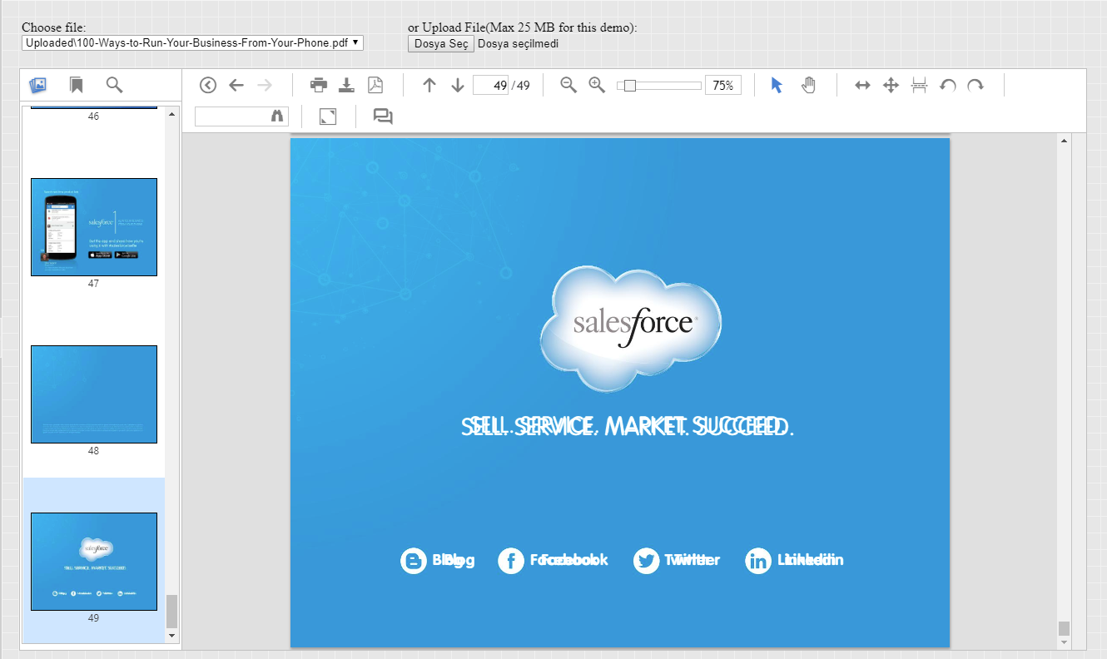Click the text search input field

click(232, 116)
